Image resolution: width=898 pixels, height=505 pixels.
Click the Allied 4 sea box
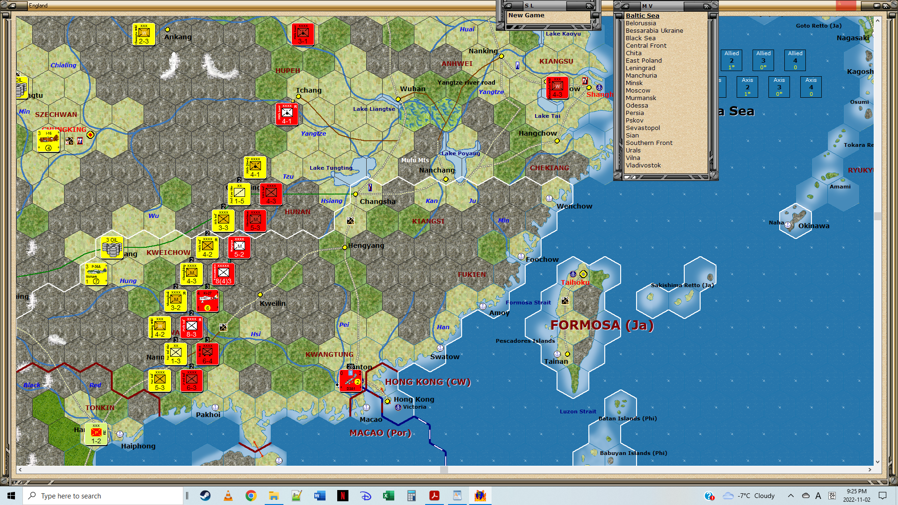[795, 60]
